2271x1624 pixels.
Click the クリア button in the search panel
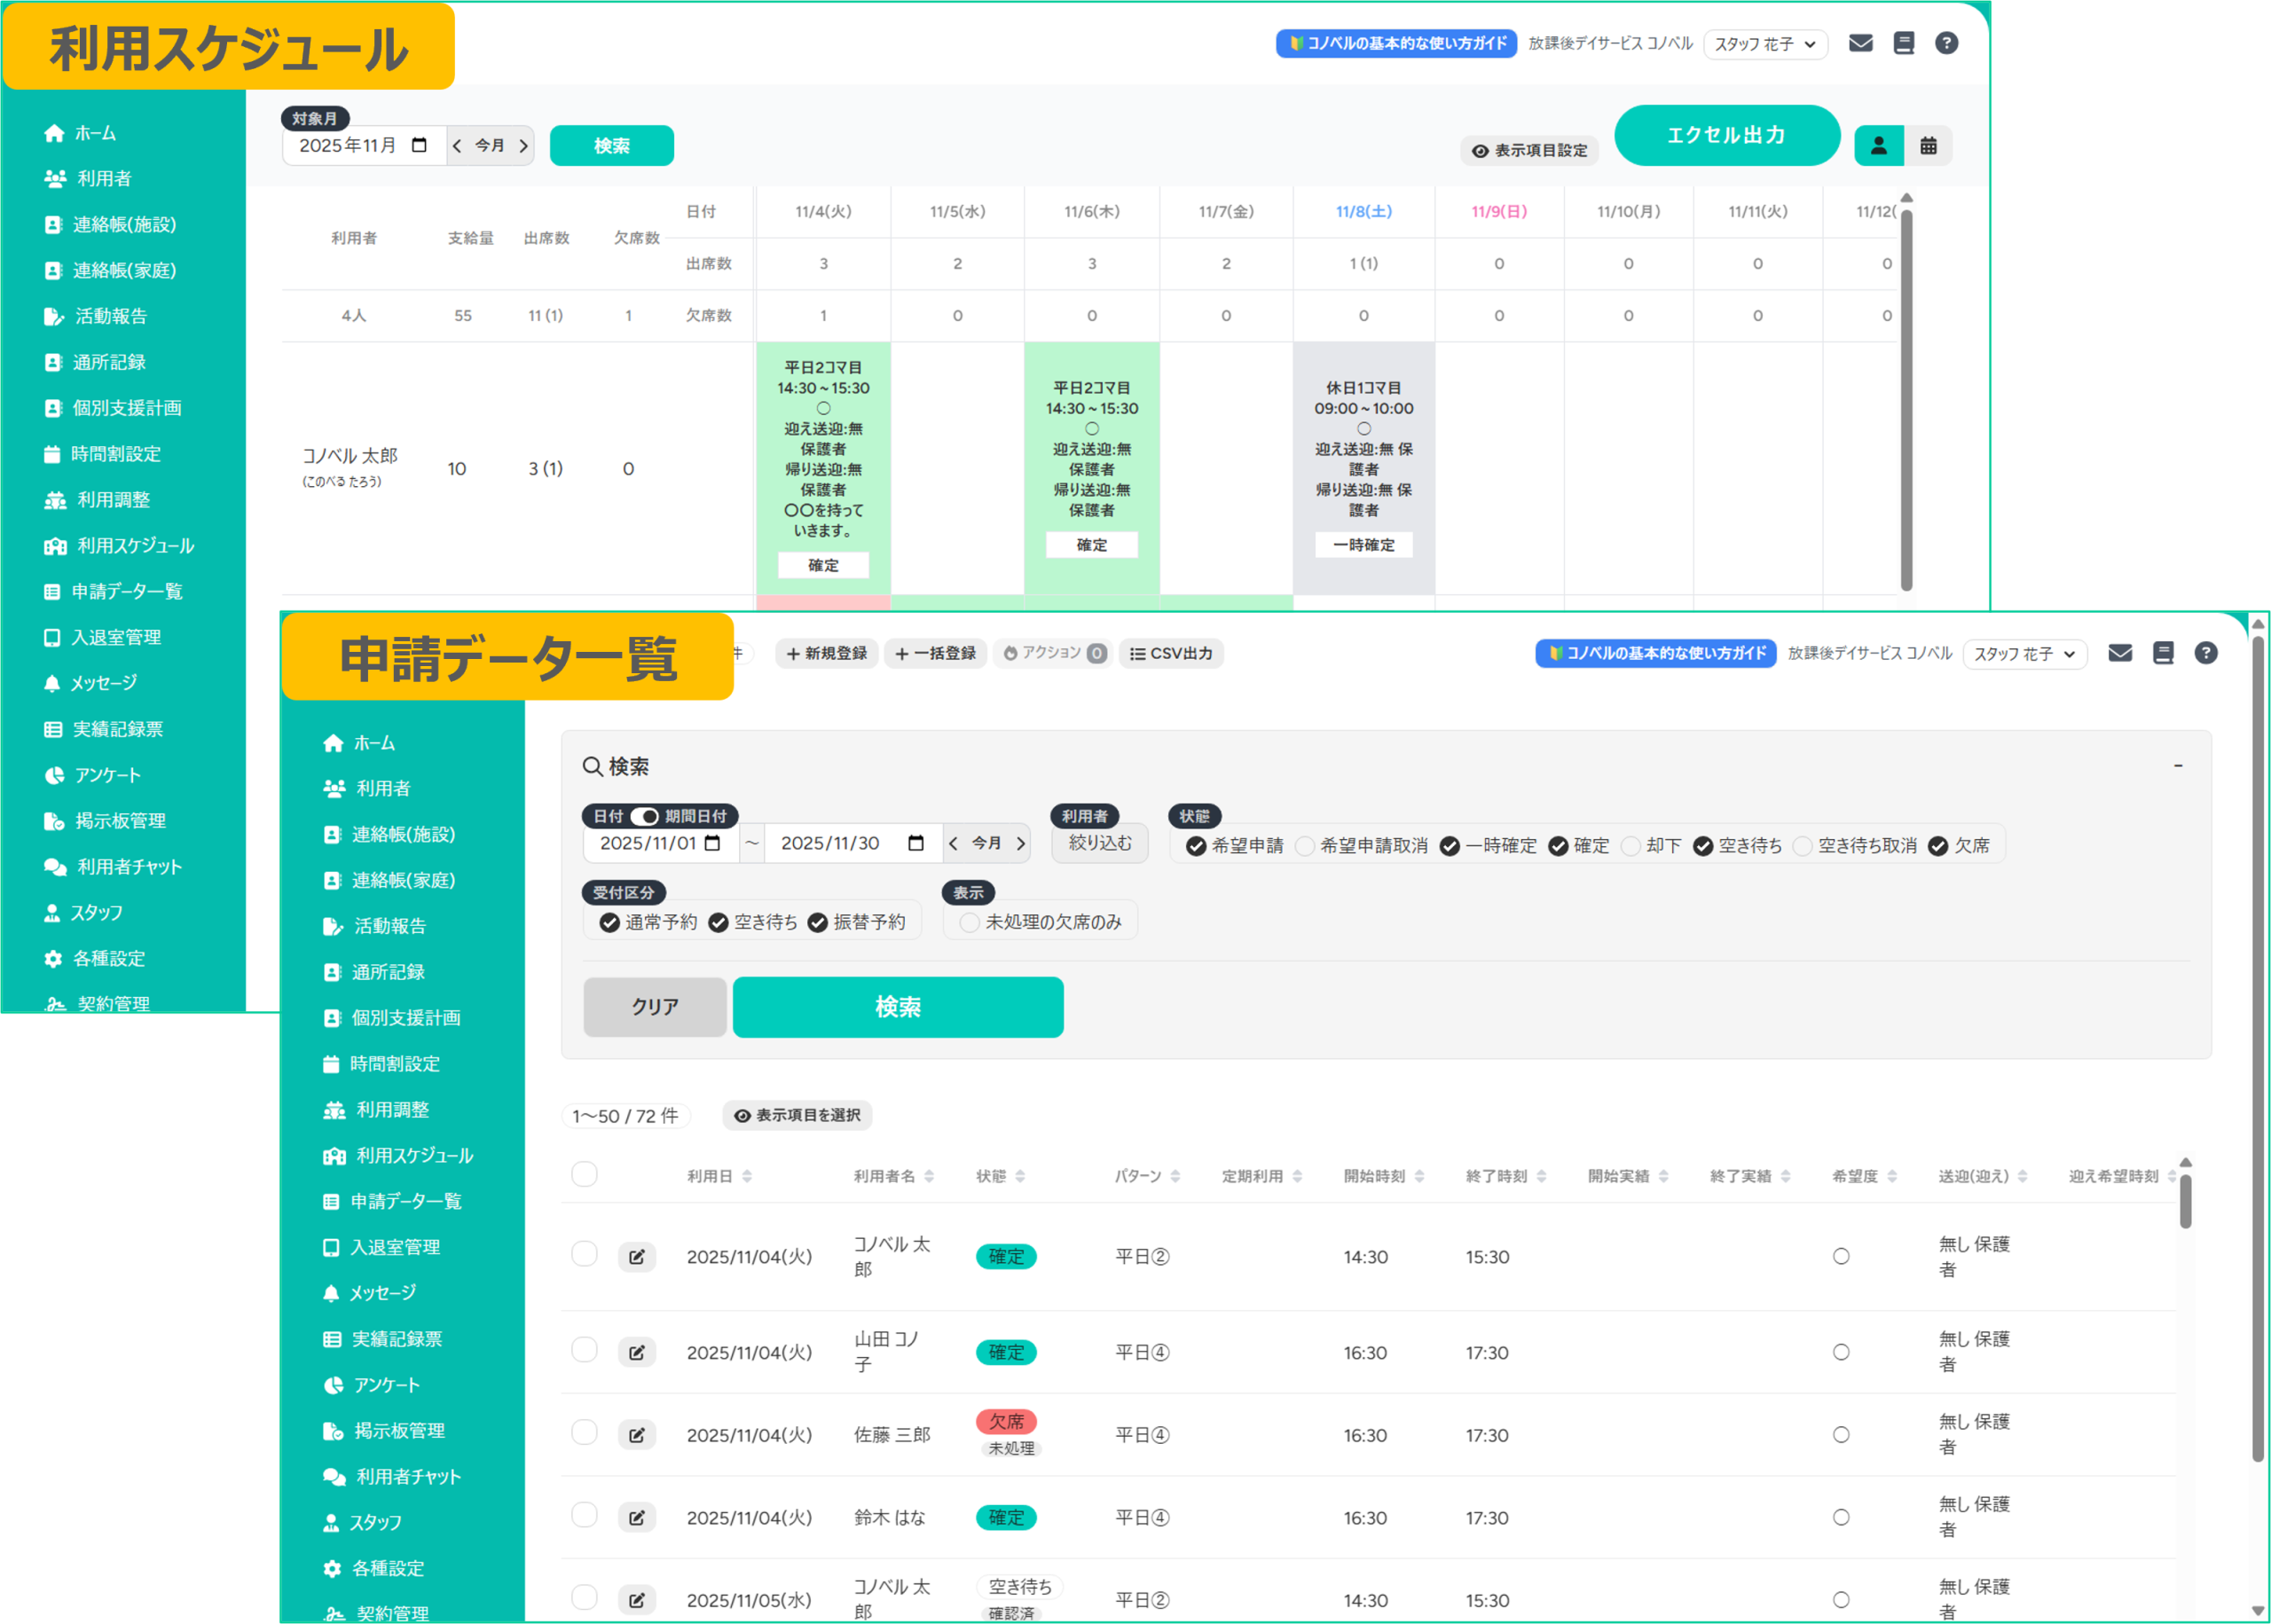[x=655, y=1007]
